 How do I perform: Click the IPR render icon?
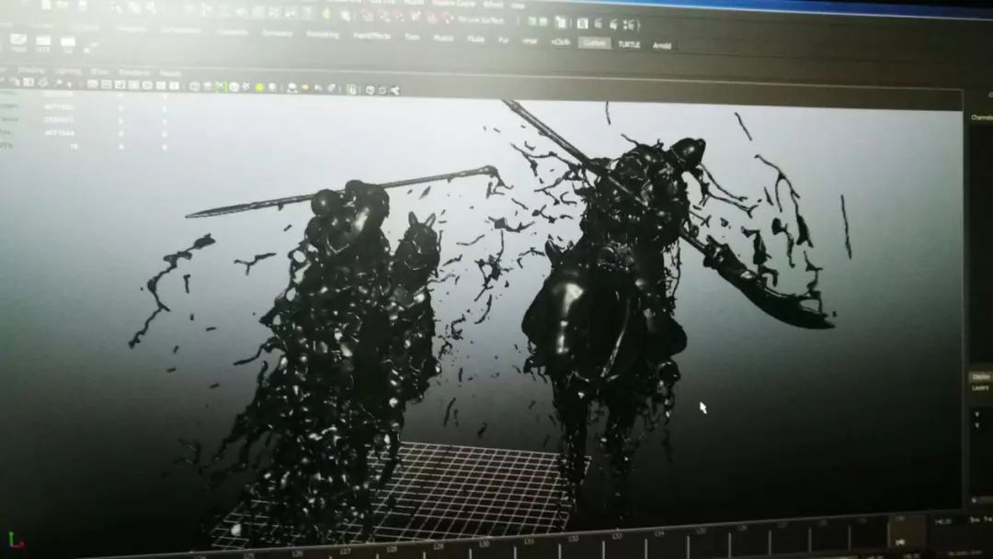tap(613, 24)
